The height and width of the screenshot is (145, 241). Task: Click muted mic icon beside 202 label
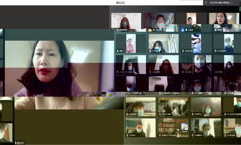coord(183,51)
